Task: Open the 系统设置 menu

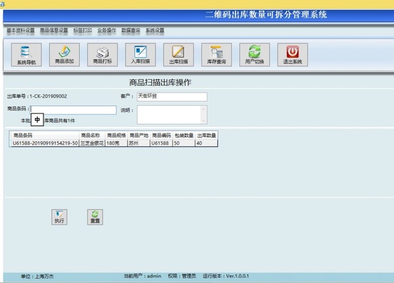Action: coord(155,30)
